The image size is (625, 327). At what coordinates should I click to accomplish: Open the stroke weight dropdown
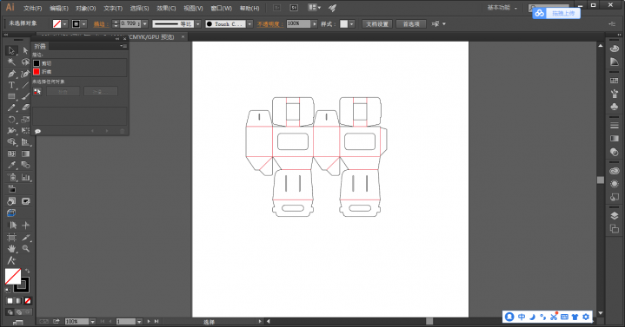tap(144, 24)
